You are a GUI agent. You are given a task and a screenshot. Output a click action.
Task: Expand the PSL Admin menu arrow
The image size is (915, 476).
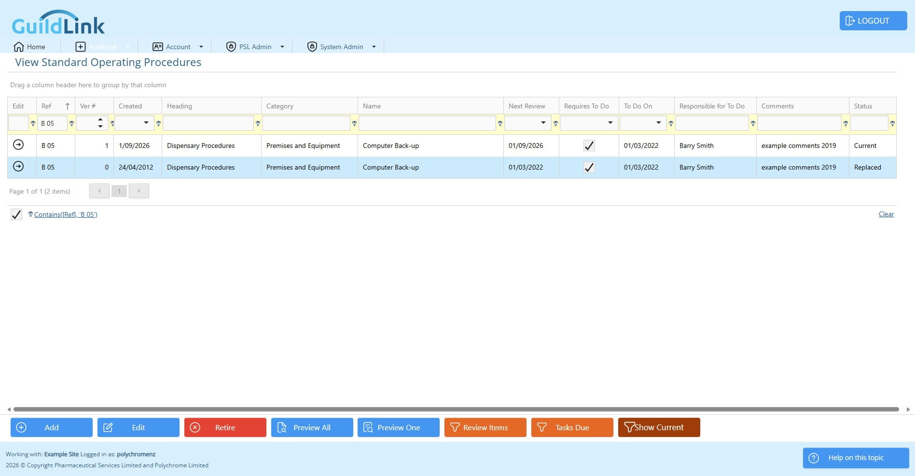[x=282, y=47]
